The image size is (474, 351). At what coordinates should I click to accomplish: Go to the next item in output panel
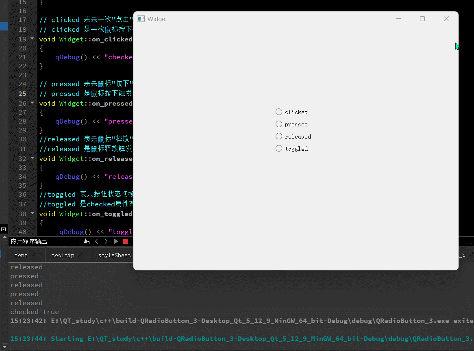click(x=106, y=241)
